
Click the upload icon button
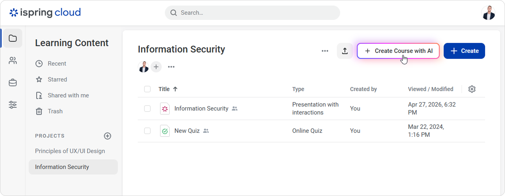click(345, 51)
